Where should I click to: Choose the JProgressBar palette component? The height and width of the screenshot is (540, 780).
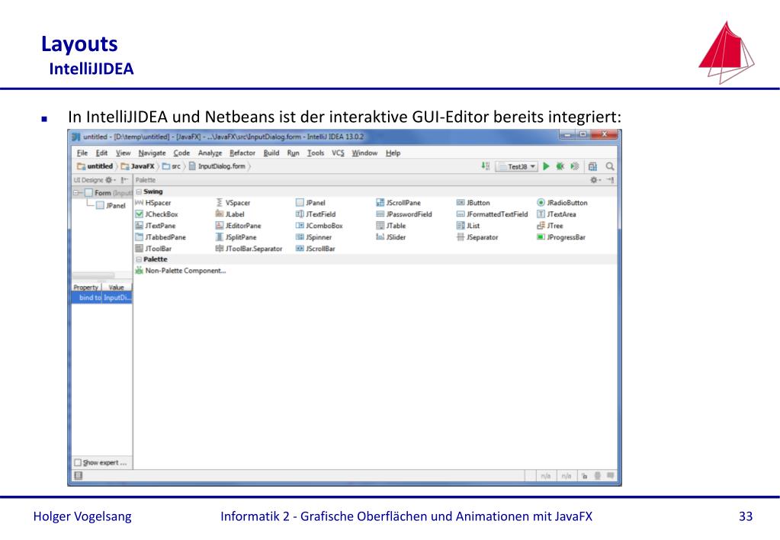tap(562, 237)
